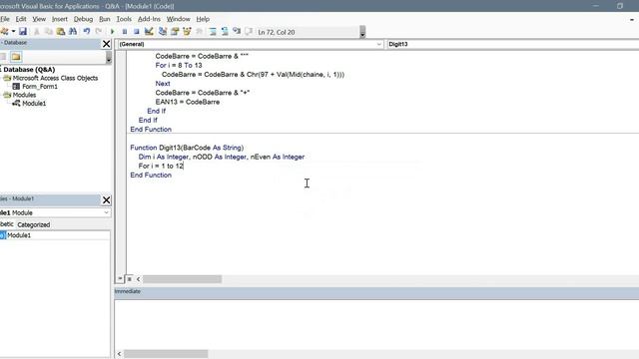
Task: Open the Edit menu
Action: point(21,19)
